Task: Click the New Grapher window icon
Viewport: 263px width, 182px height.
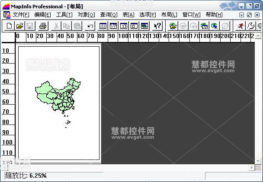Action: [x=124, y=26]
